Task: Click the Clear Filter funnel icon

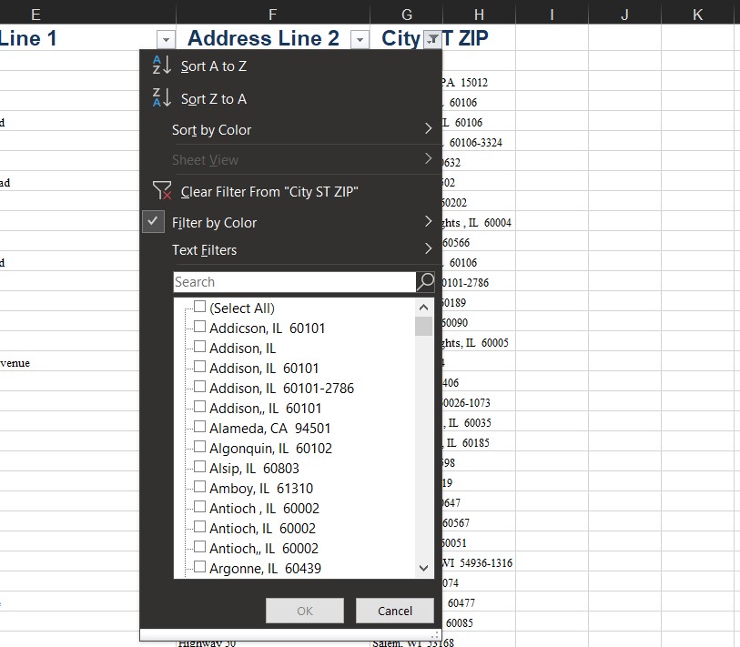Action: [161, 191]
